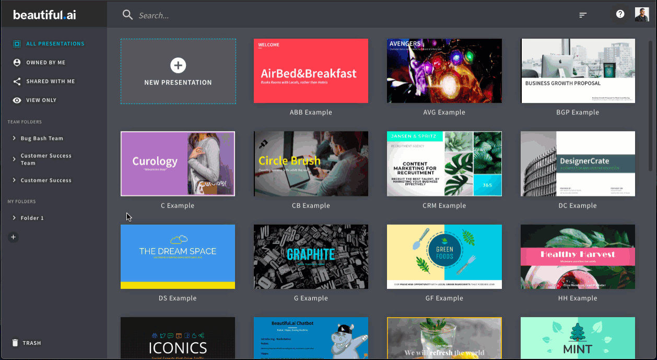Click the 'G Example' title
The height and width of the screenshot is (360, 657).
pyautogui.click(x=311, y=298)
